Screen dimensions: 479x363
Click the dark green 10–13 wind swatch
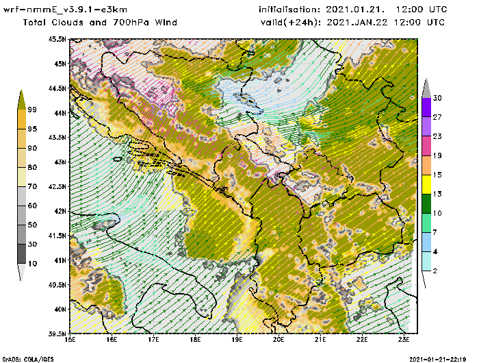point(426,203)
